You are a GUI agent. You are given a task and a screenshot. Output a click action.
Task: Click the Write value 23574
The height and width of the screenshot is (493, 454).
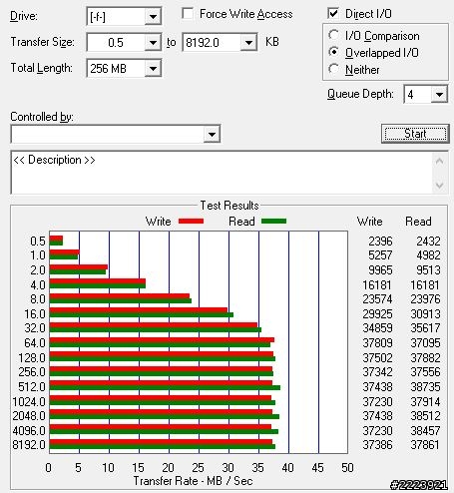coord(377,298)
